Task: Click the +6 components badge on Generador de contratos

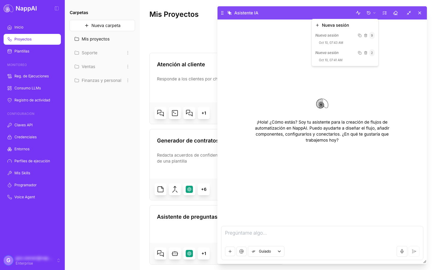Action: [204, 189]
